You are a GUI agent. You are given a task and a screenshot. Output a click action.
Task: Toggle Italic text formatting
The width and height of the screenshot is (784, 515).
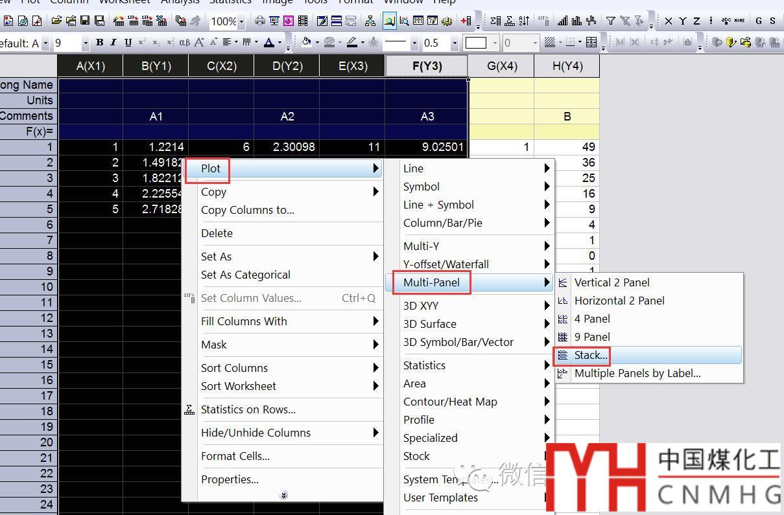point(113,43)
